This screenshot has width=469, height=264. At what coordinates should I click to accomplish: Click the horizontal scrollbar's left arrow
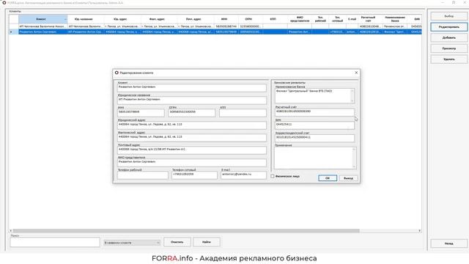point(11,231)
